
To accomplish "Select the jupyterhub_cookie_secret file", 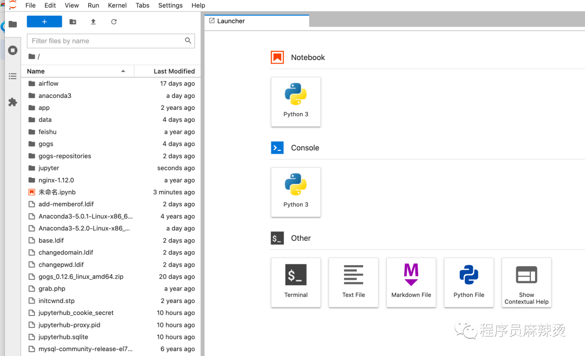I will pos(111,313).
